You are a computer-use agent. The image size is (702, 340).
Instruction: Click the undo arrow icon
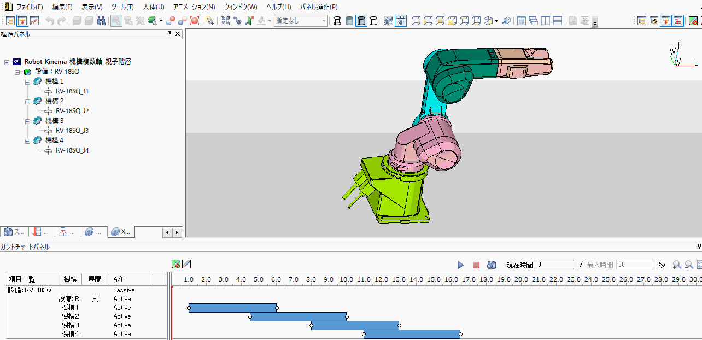[50, 21]
